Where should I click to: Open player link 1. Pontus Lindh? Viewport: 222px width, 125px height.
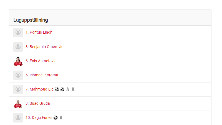[x=39, y=32]
